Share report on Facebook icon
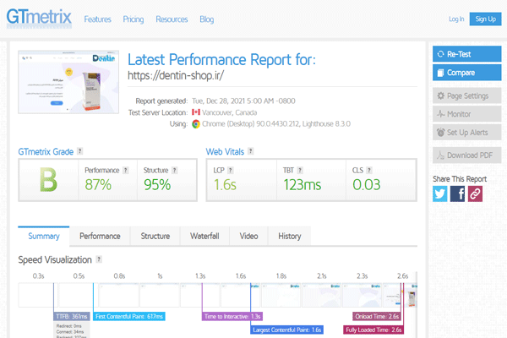The height and width of the screenshot is (338, 507). (458, 194)
